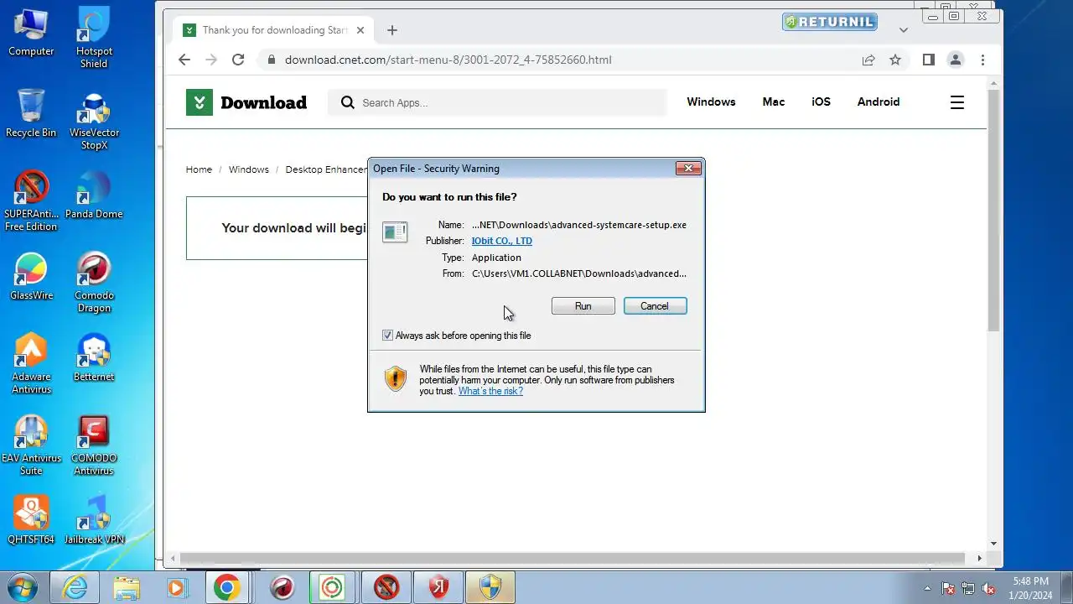
Task: Open Action Center flag in tray
Action: click(x=948, y=588)
